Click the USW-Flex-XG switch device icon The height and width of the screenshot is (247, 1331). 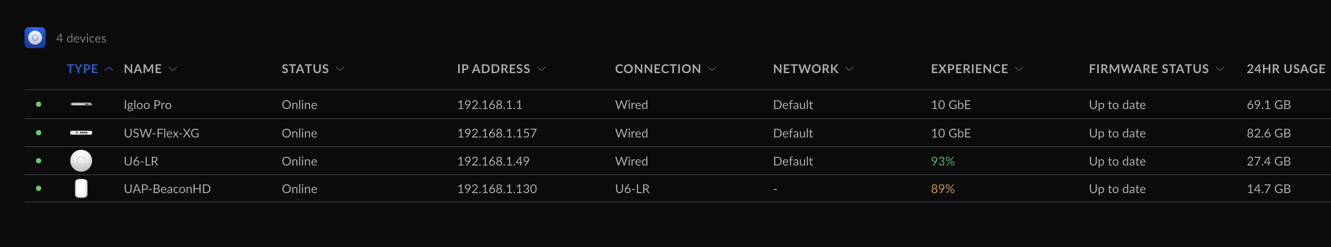tap(81, 133)
